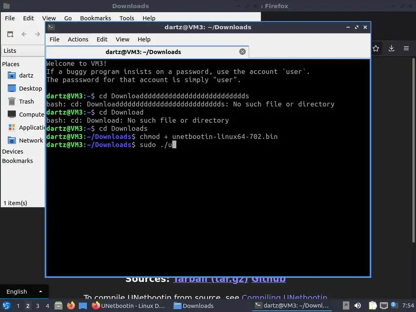Click the Downloads window folder icon in title bar
The width and height of the screenshot is (416, 312).
6,6
